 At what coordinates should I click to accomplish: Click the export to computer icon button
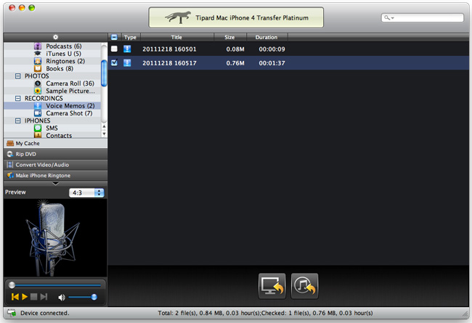point(272,286)
